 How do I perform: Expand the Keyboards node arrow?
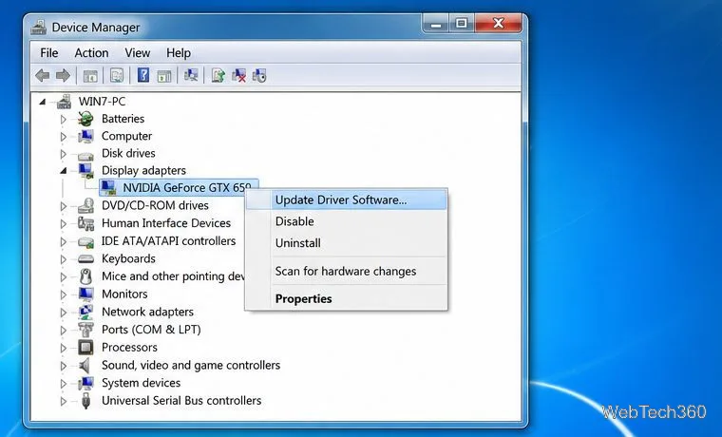(64, 259)
